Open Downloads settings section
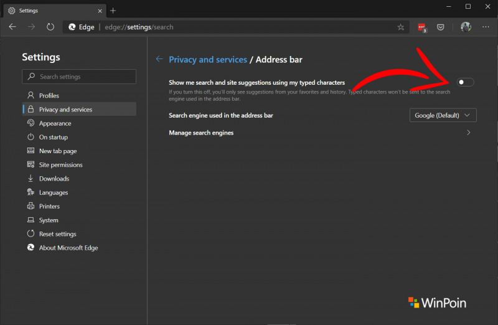The height and width of the screenshot is (325, 498). click(79, 179)
